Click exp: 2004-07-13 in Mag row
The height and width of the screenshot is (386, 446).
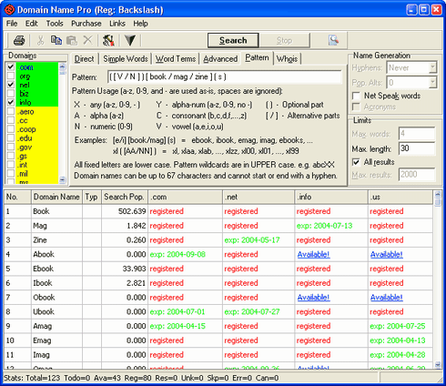324,226
